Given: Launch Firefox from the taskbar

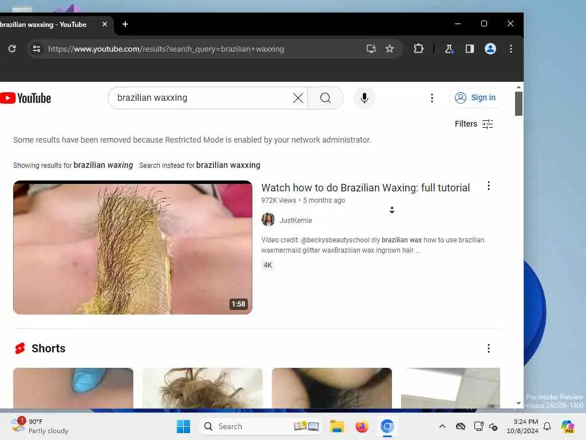Looking at the screenshot, I should (362, 426).
